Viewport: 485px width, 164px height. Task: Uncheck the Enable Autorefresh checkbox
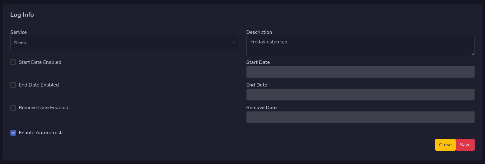click(x=13, y=133)
